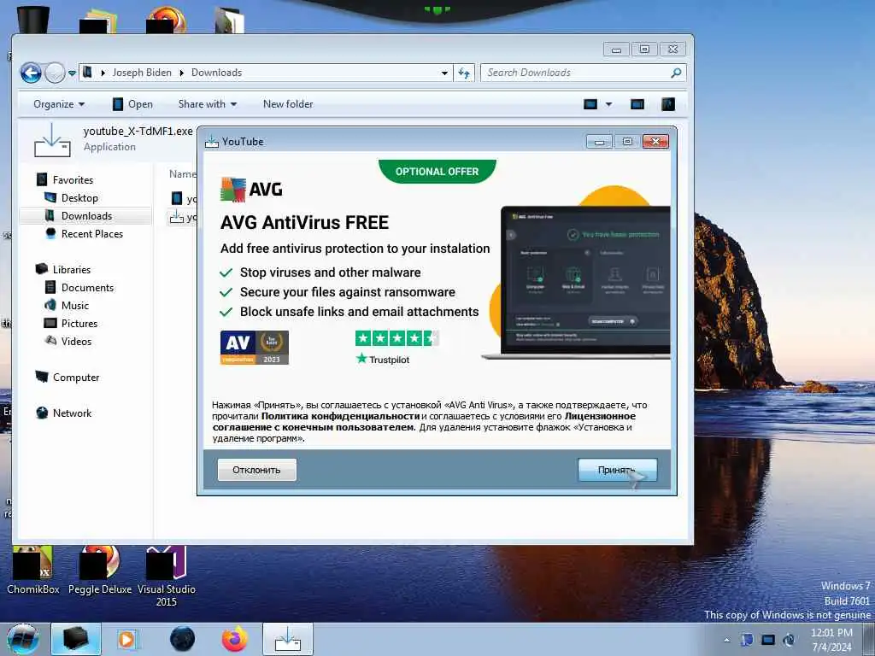
Task: Click New folder in toolbar
Action: click(x=288, y=104)
